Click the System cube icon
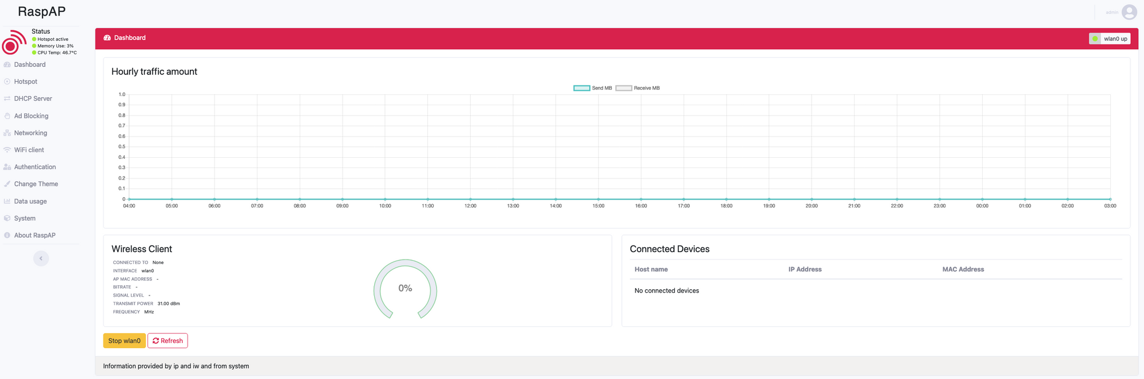This screenshot has height=379, width=1144. tap(7, 218)
